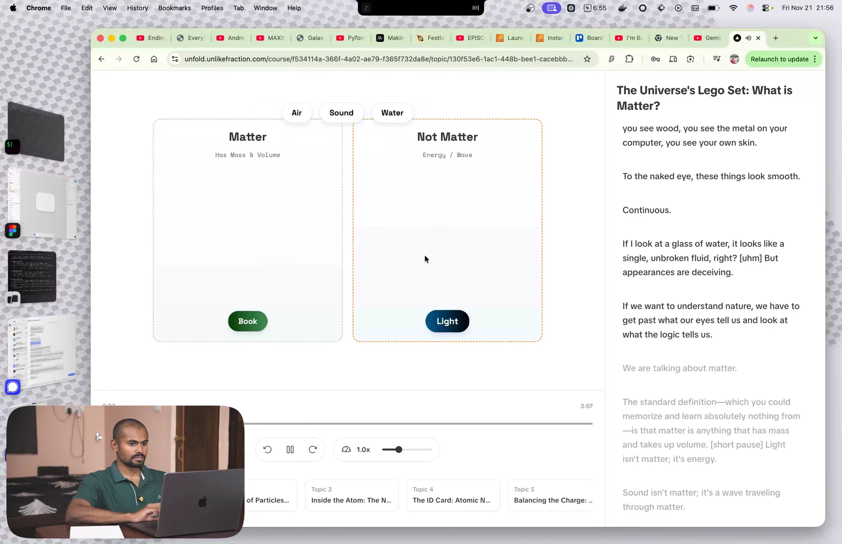
Task: Click the playback speed gauge icon
Action: (346, 449)
